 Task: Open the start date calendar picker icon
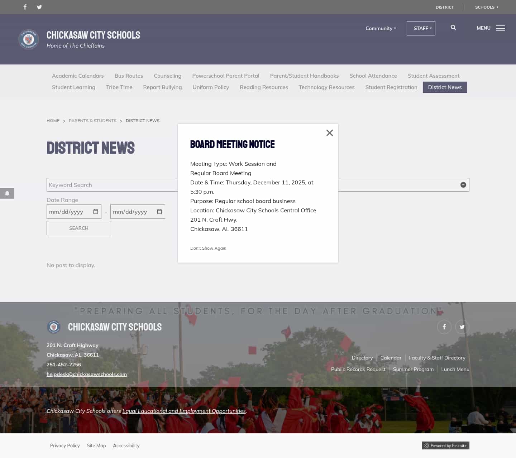pyautogui.click(x=95, y=212)
